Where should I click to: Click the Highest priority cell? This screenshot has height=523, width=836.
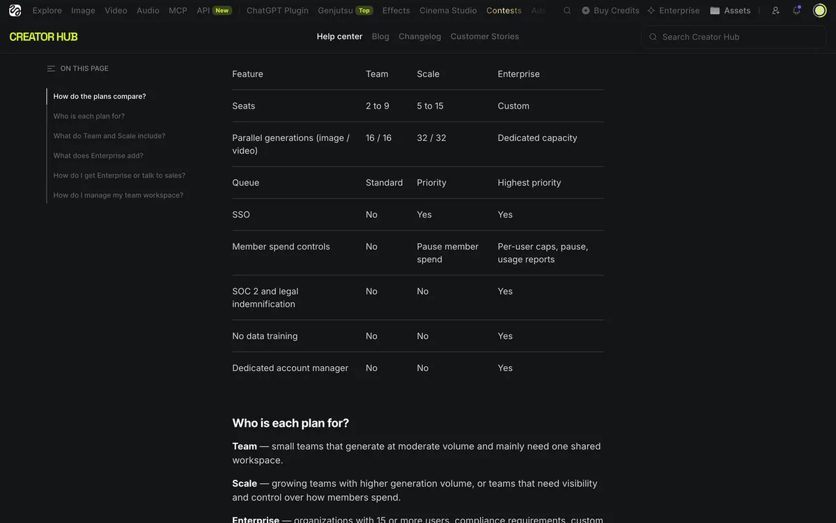point(529,183)
